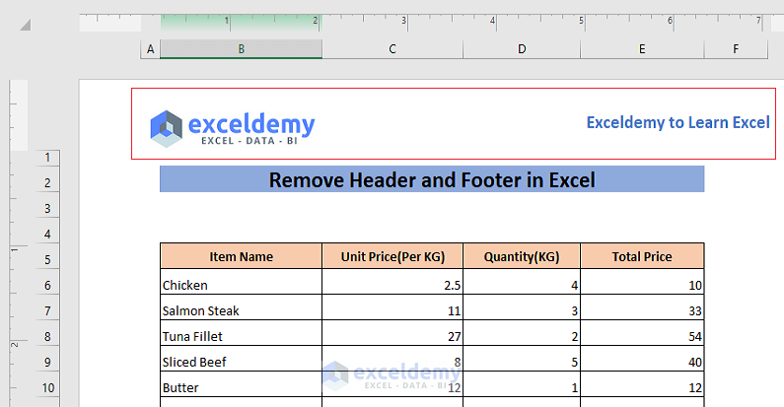Click the 'Salmon Steak' cell
The image size is (784, 407).
click(x=241, y=310)
